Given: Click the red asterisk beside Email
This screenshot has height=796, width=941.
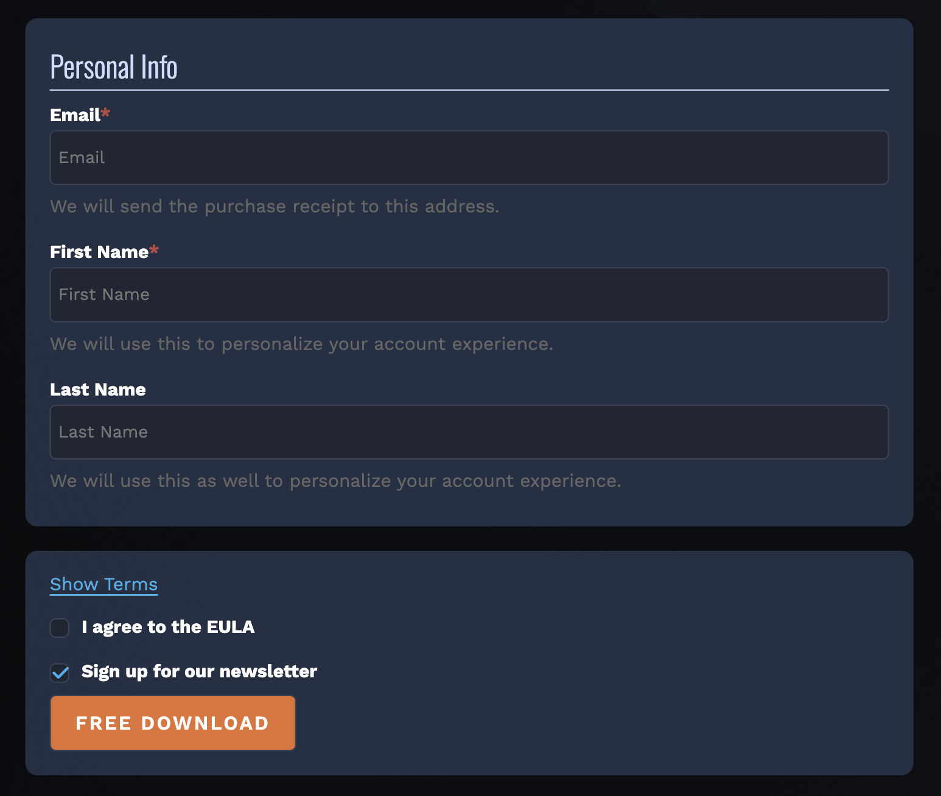Looking at the screenshot, I should [x=106, y=113].
